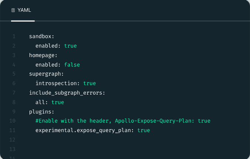Click the all key on line 8
Screen dimensions: 250x159
tap(40, 102)
